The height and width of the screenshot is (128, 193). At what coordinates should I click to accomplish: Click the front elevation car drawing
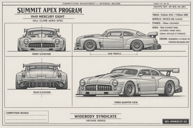coord(42,40)
